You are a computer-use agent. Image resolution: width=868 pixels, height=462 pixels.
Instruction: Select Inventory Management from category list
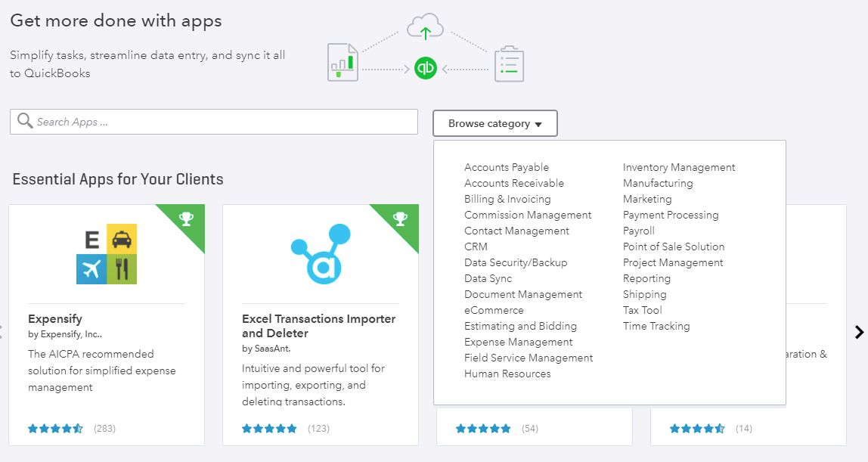(679, 167)
